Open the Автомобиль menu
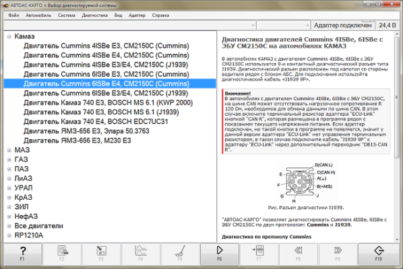The image size is (403, 269). (x=38, y=15)
